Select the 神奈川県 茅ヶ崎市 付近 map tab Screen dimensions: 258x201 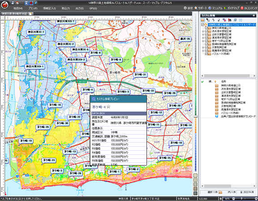(x=14, y=13)
